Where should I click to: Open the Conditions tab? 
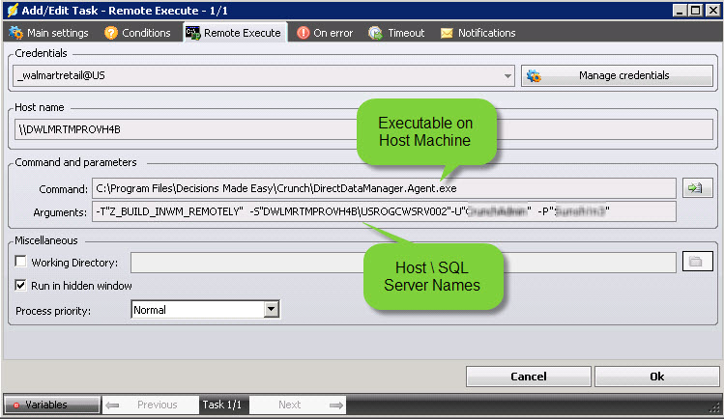136,33
